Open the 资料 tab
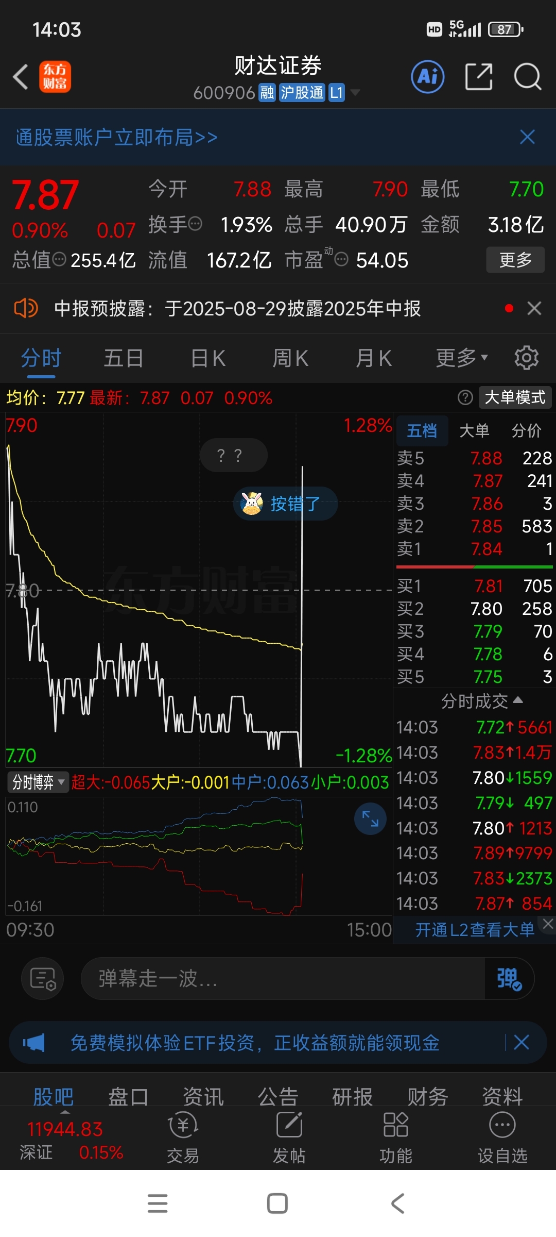556x1237 pixels. [502, 1097]
